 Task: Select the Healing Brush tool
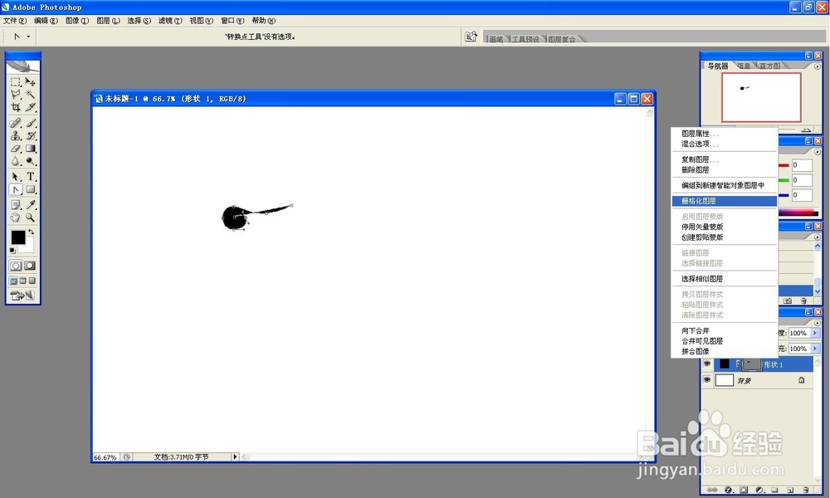pos(15,123)
